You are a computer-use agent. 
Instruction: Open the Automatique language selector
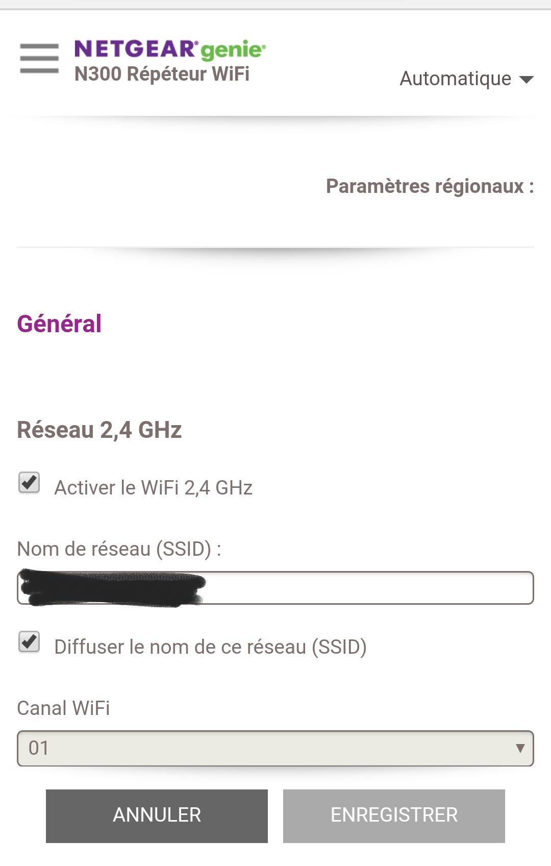tap(456, 79)
